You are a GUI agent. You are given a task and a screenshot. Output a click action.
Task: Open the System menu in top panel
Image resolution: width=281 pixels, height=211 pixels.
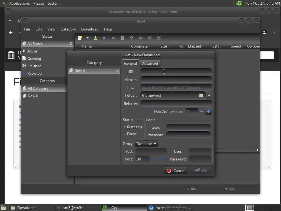point(54,3)
